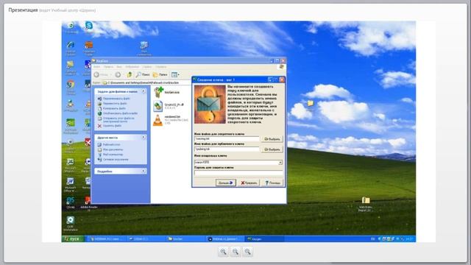
Task: Click the public key file name field
Action: pyautogui.click(x=227, y=149)
